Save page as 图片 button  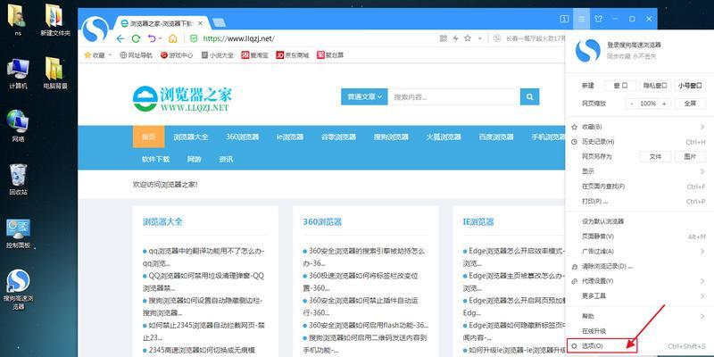690,156
